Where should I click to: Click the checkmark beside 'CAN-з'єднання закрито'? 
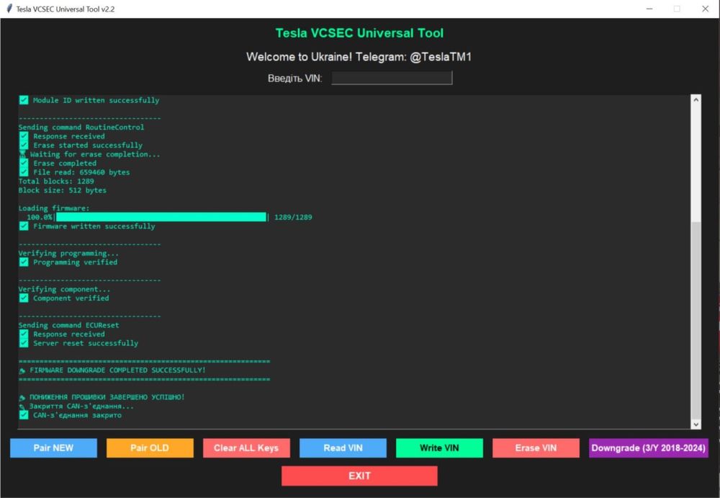pyautogui.click(x=24, y=415)
